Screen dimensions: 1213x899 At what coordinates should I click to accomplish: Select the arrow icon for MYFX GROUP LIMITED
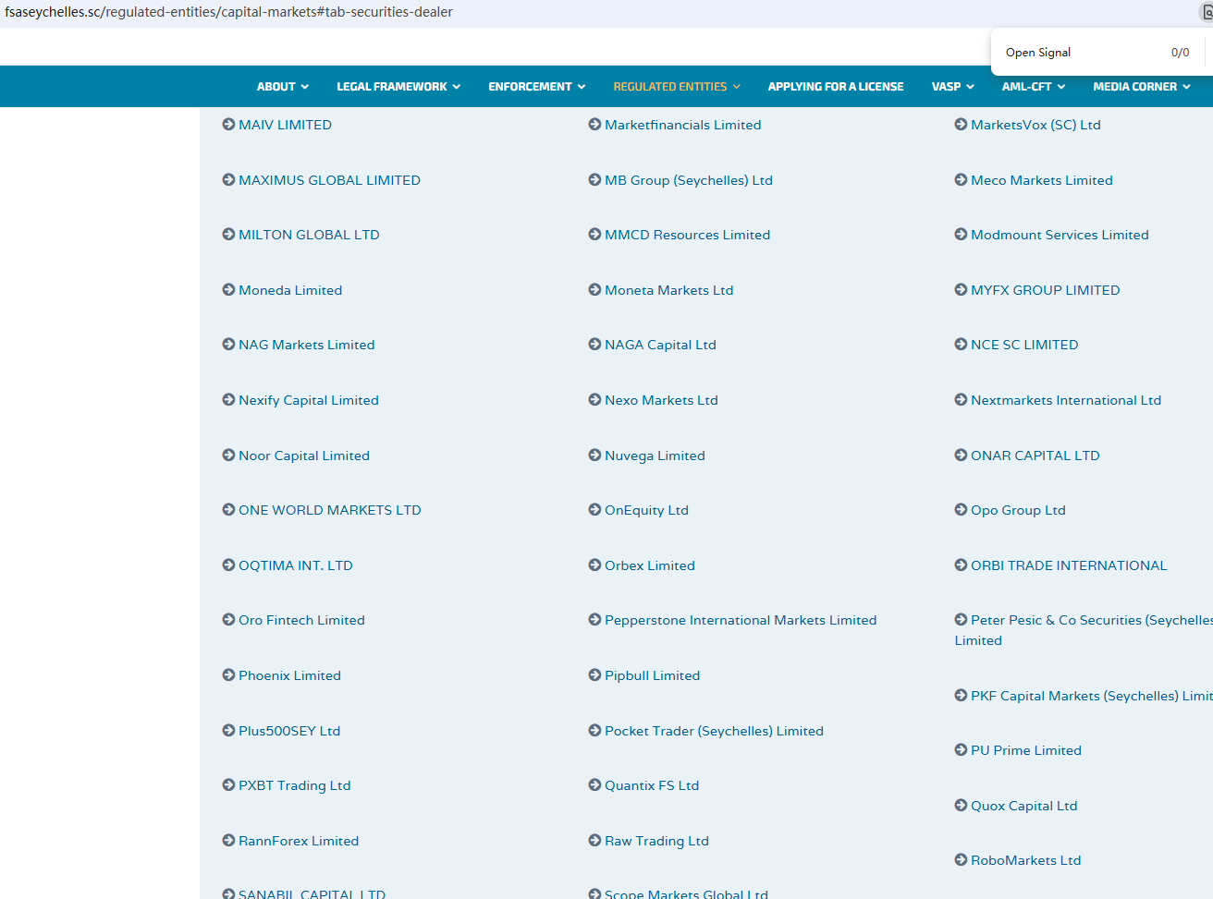[x=961, y=290]
